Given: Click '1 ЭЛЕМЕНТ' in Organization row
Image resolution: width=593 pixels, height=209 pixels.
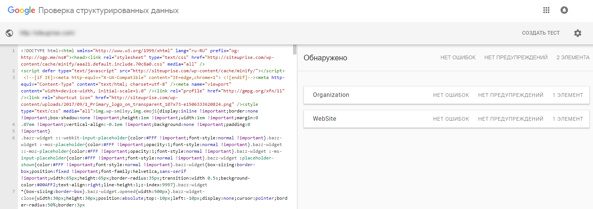Looking at the screenshot, I should pyautogui.click(x=568, y=95).
